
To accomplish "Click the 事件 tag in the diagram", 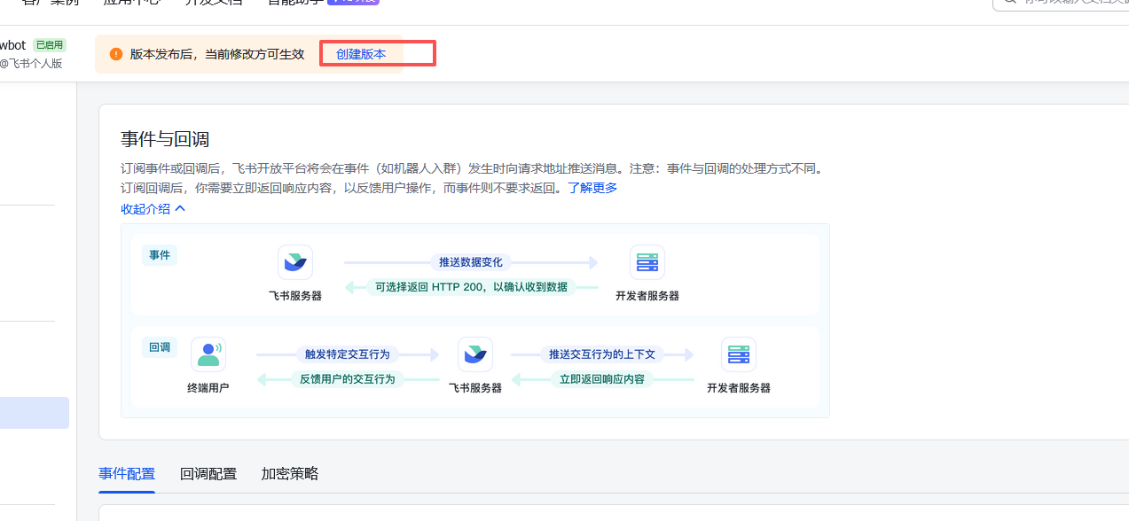I will (160, 255).
